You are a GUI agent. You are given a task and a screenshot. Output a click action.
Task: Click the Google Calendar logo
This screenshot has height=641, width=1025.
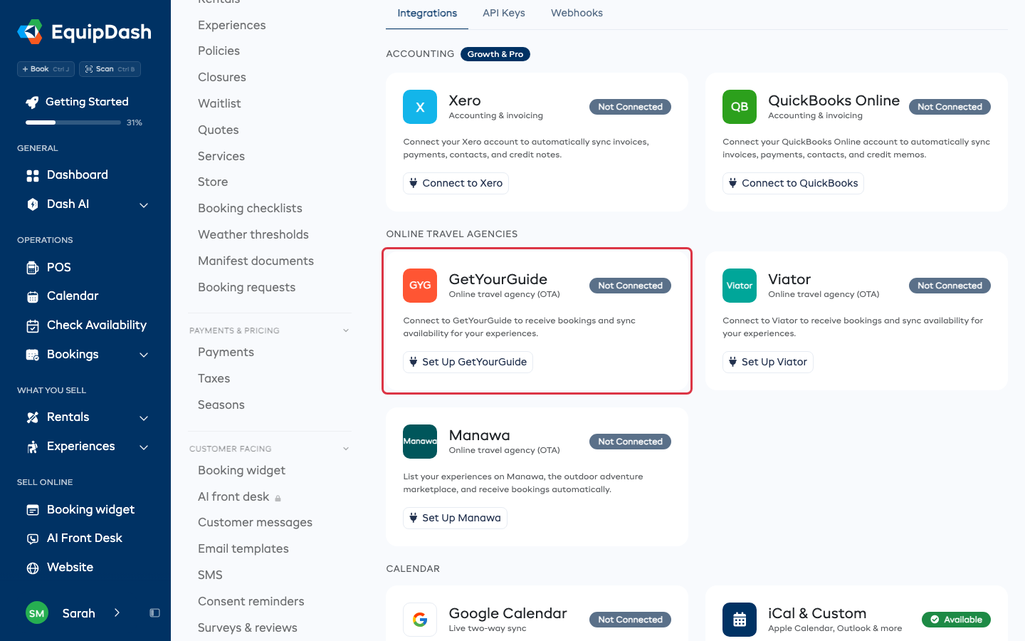pos(420,620)
